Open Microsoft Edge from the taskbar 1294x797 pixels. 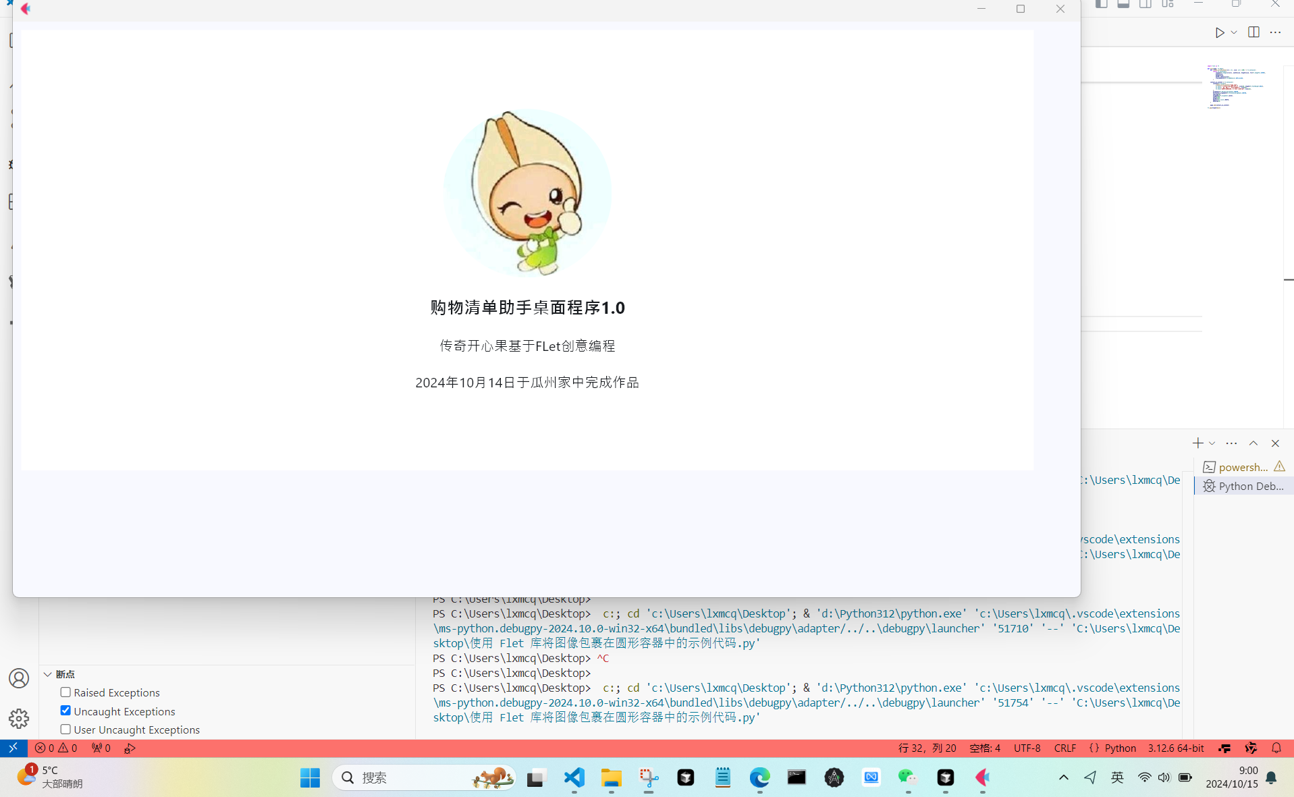click(x=759, y=777)
